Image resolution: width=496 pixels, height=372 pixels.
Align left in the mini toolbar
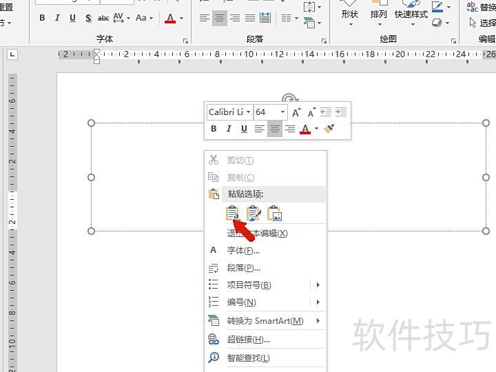tap(260, 129)
